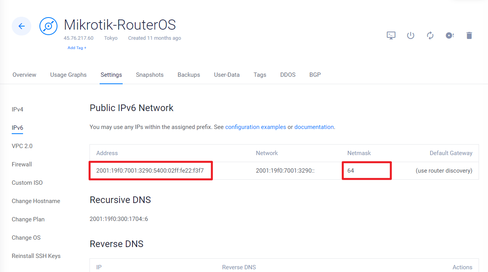Open the BGP tab
Image resolution: width=488 pixels, height=272 pixels.
click(x=315, y=74)
